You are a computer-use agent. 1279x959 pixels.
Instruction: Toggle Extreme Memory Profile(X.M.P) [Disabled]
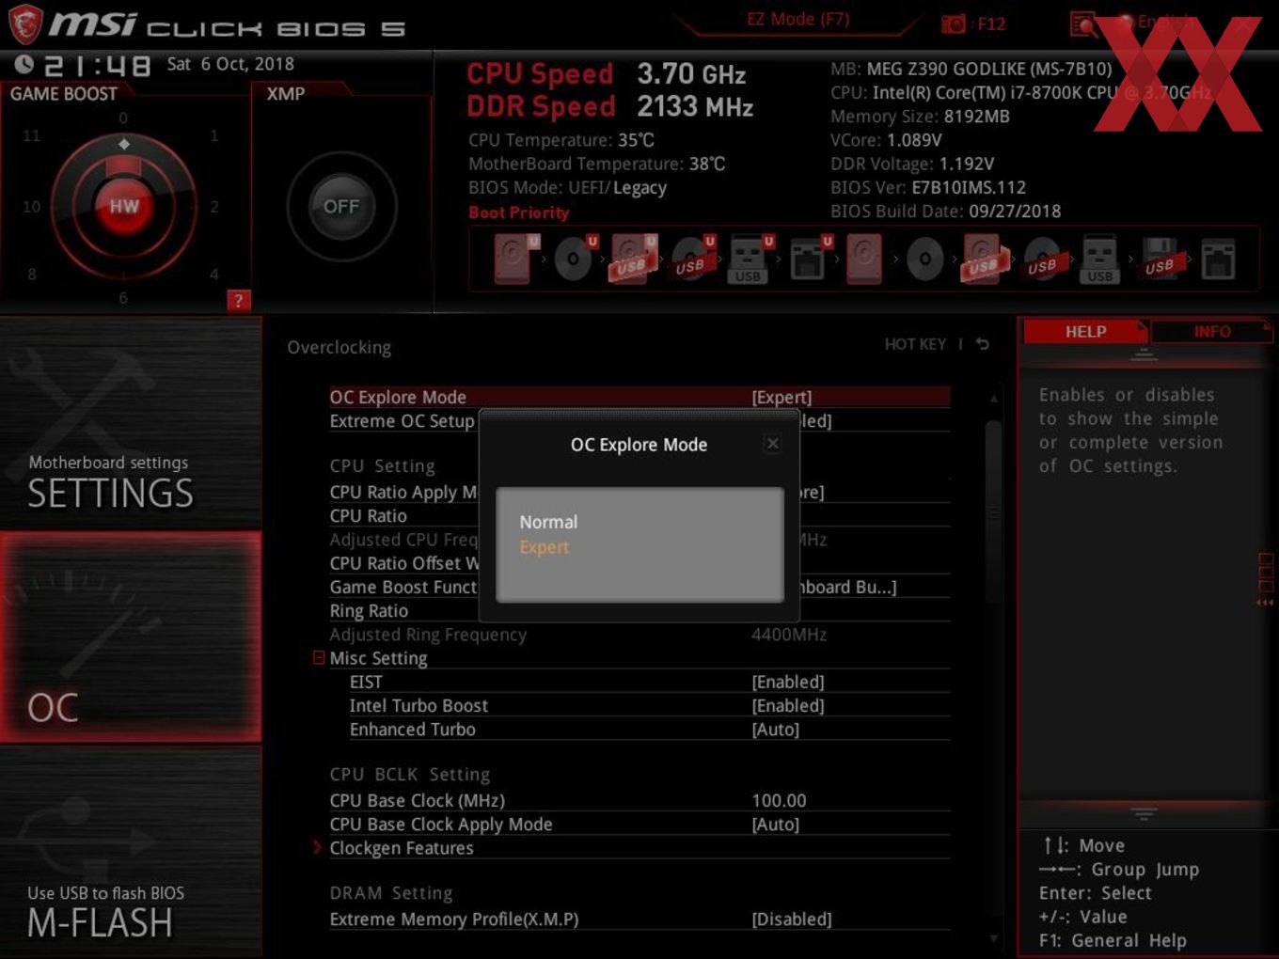pyautogui.click(x=639, y=919)
